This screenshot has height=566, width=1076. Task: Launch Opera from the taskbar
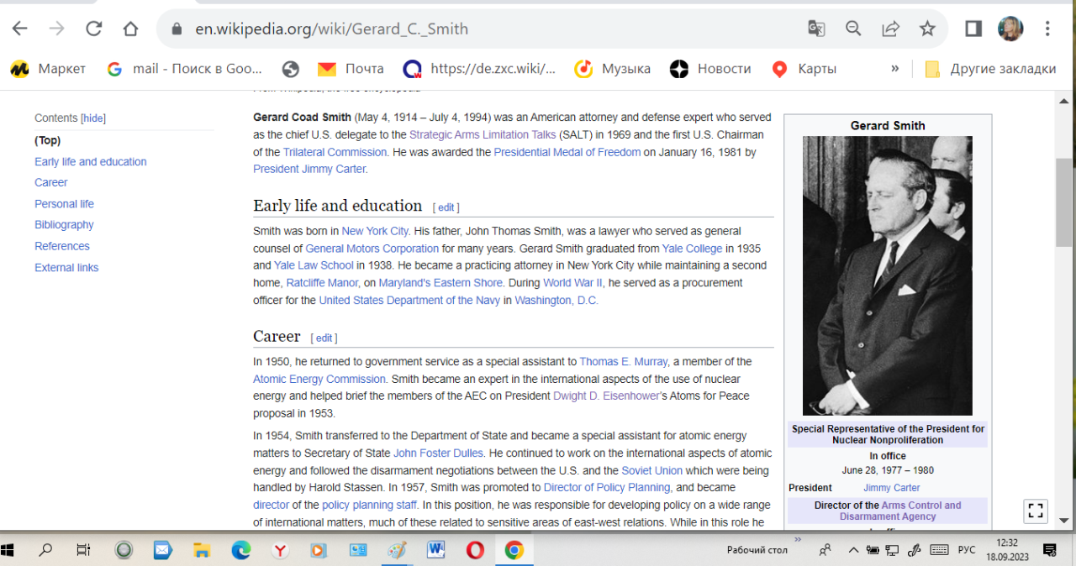click(x=475, y=550)
